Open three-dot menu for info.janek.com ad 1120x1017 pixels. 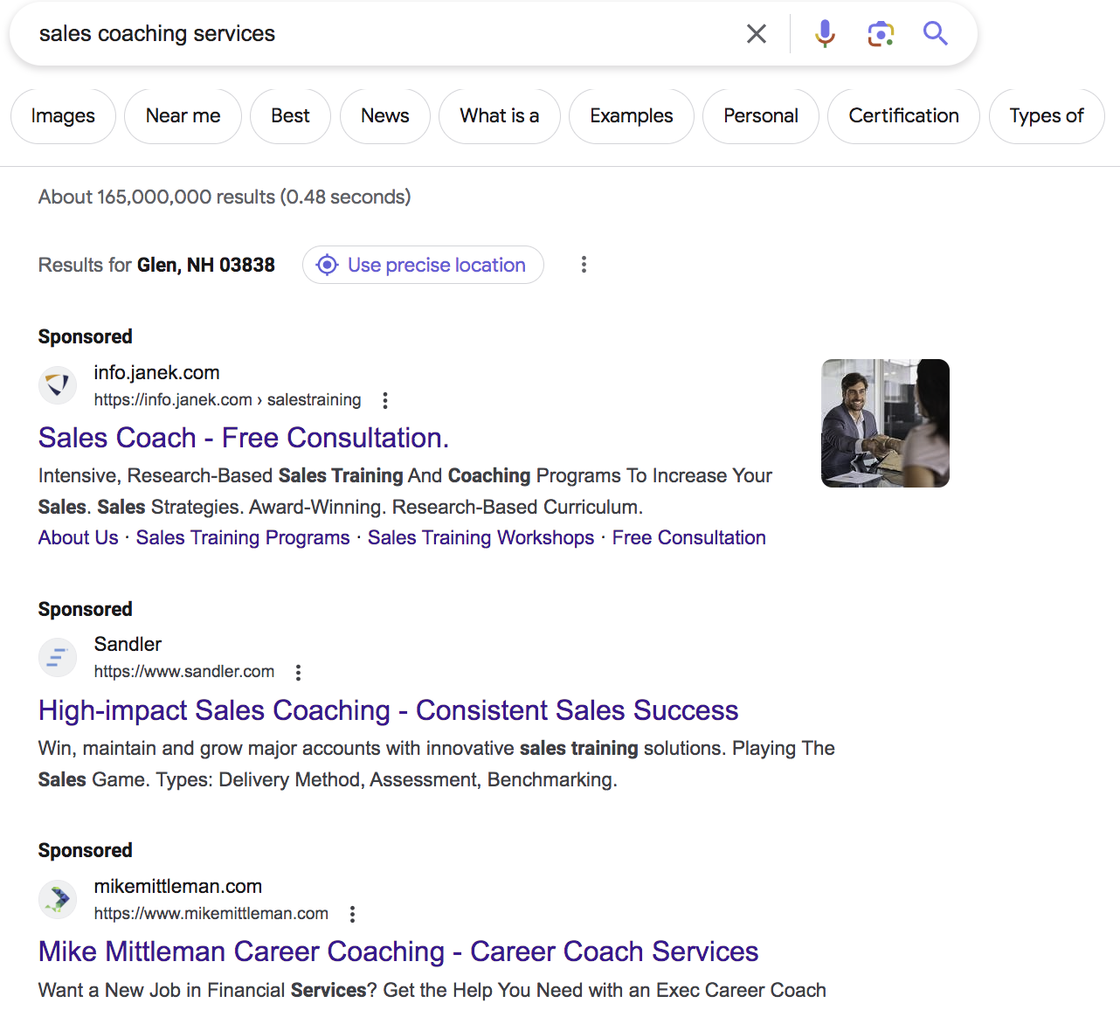click(x=385, y=400)
